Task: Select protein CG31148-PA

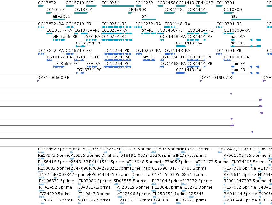Action: [x=177, y=50]
